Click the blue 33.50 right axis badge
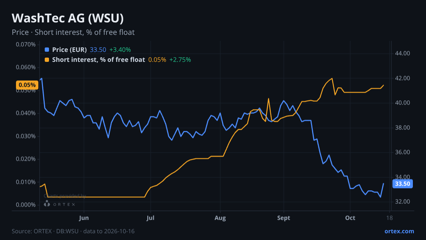The image size is (426, 240). pyautogui.click(x=403, y=184)
